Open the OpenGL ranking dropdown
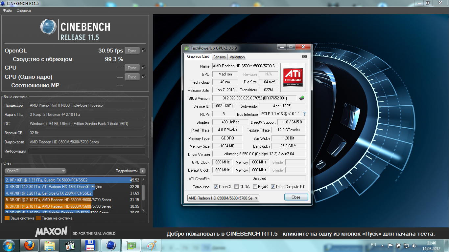Viewport: 449px width, 252px height. click(35, 171)
